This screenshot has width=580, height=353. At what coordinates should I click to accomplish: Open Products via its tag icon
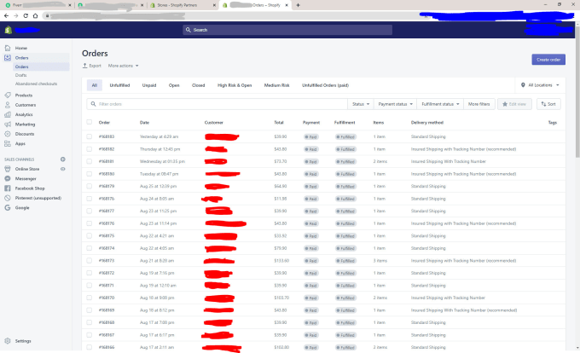click(x=8, y=95)
